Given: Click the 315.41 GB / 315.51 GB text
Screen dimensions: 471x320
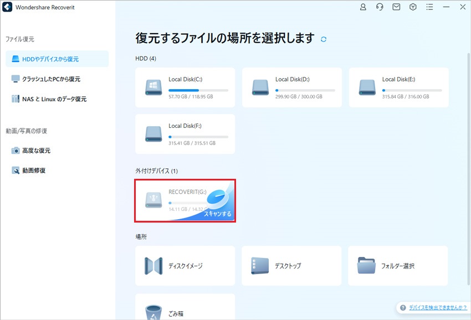Looking at the screenshot, I should 192,143.
